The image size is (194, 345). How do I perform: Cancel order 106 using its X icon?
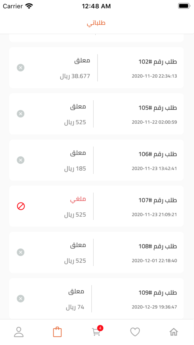click(21, 160)
